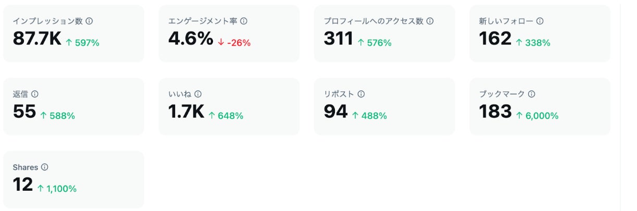Click the red -26% change indicator
637x211 pixels.
point(234,43)
